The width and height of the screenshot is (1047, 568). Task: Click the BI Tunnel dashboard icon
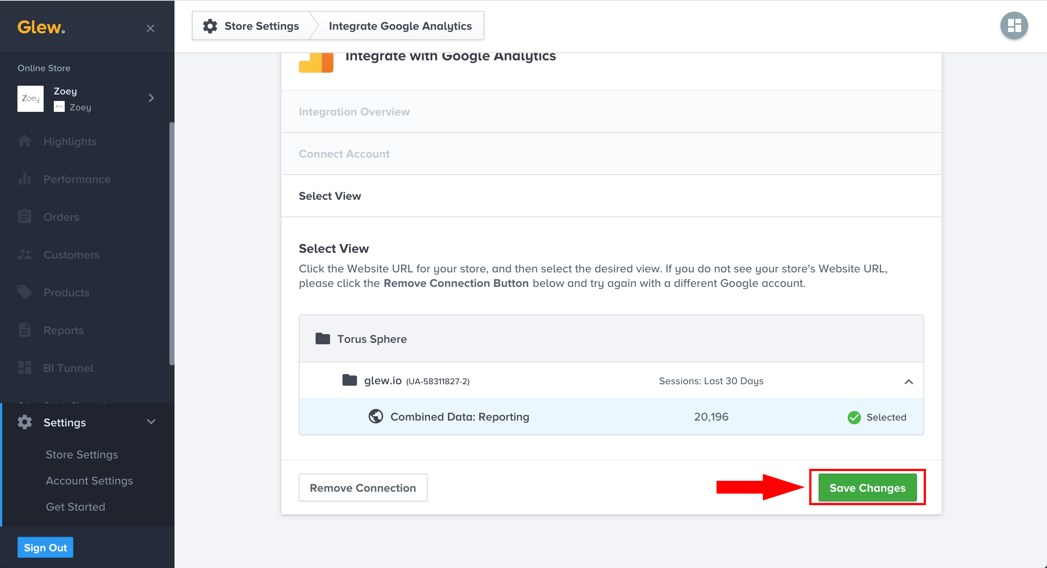pos(24,368)
